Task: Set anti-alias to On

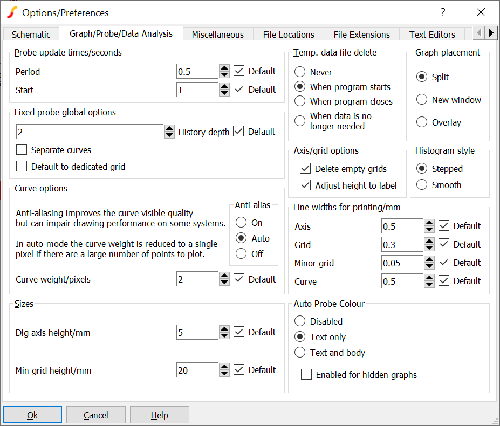Action: pos(242,223)
